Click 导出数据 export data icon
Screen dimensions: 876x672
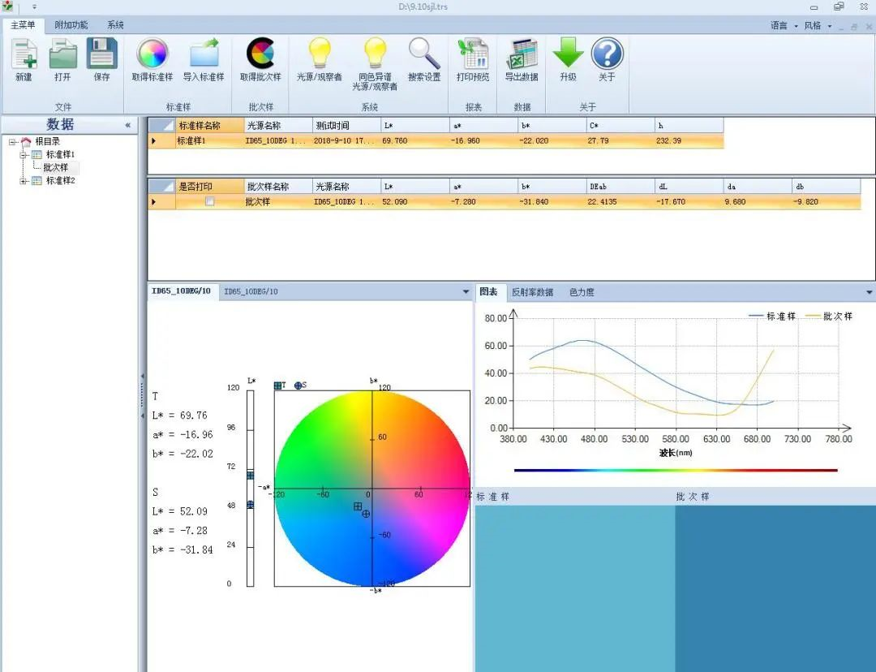(x=522, y=55)
